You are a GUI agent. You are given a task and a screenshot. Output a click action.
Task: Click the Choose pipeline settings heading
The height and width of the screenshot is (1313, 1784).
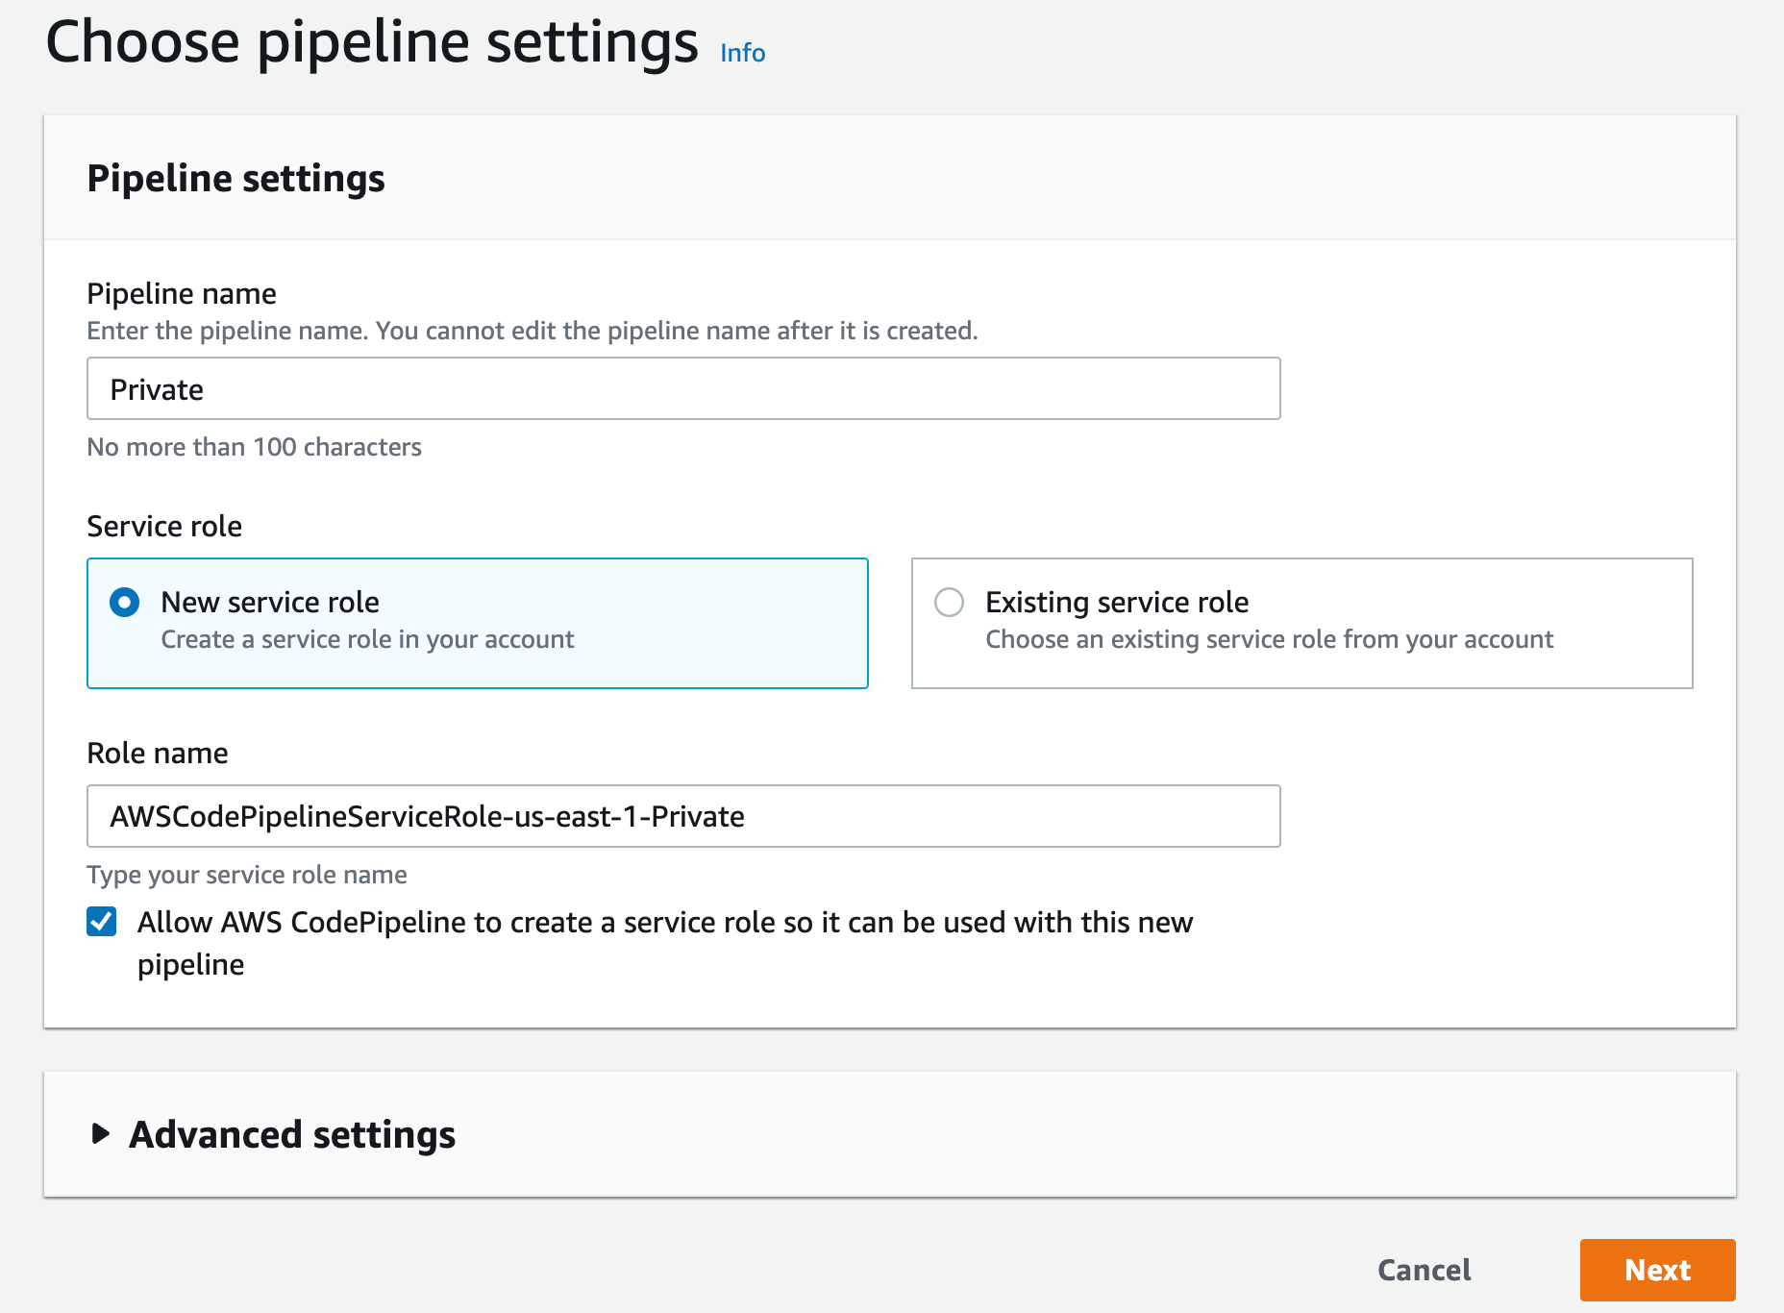tap(374, 40)
